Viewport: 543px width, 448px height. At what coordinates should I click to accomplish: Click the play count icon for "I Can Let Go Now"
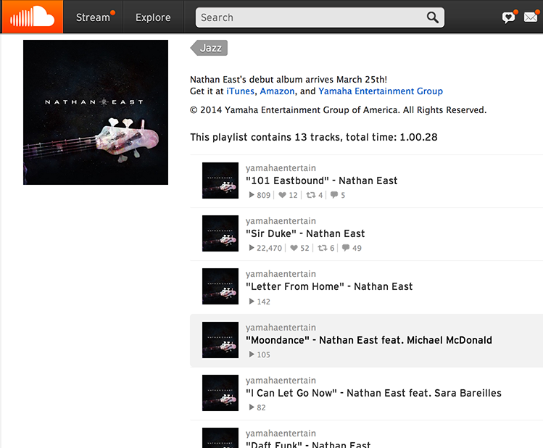click(252, 407)
